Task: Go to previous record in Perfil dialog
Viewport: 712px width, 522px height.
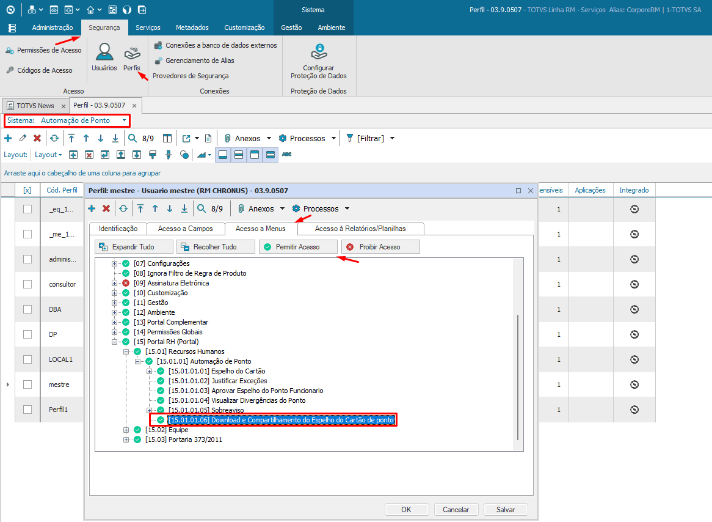Action: tap(155, 208)
